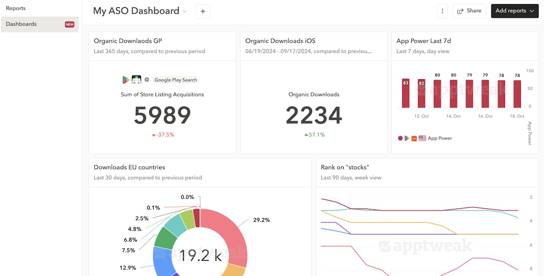The height and width of the screenshot is (276, 544).
Task: Click the Google Play Search tag
Action: point(175,80)
